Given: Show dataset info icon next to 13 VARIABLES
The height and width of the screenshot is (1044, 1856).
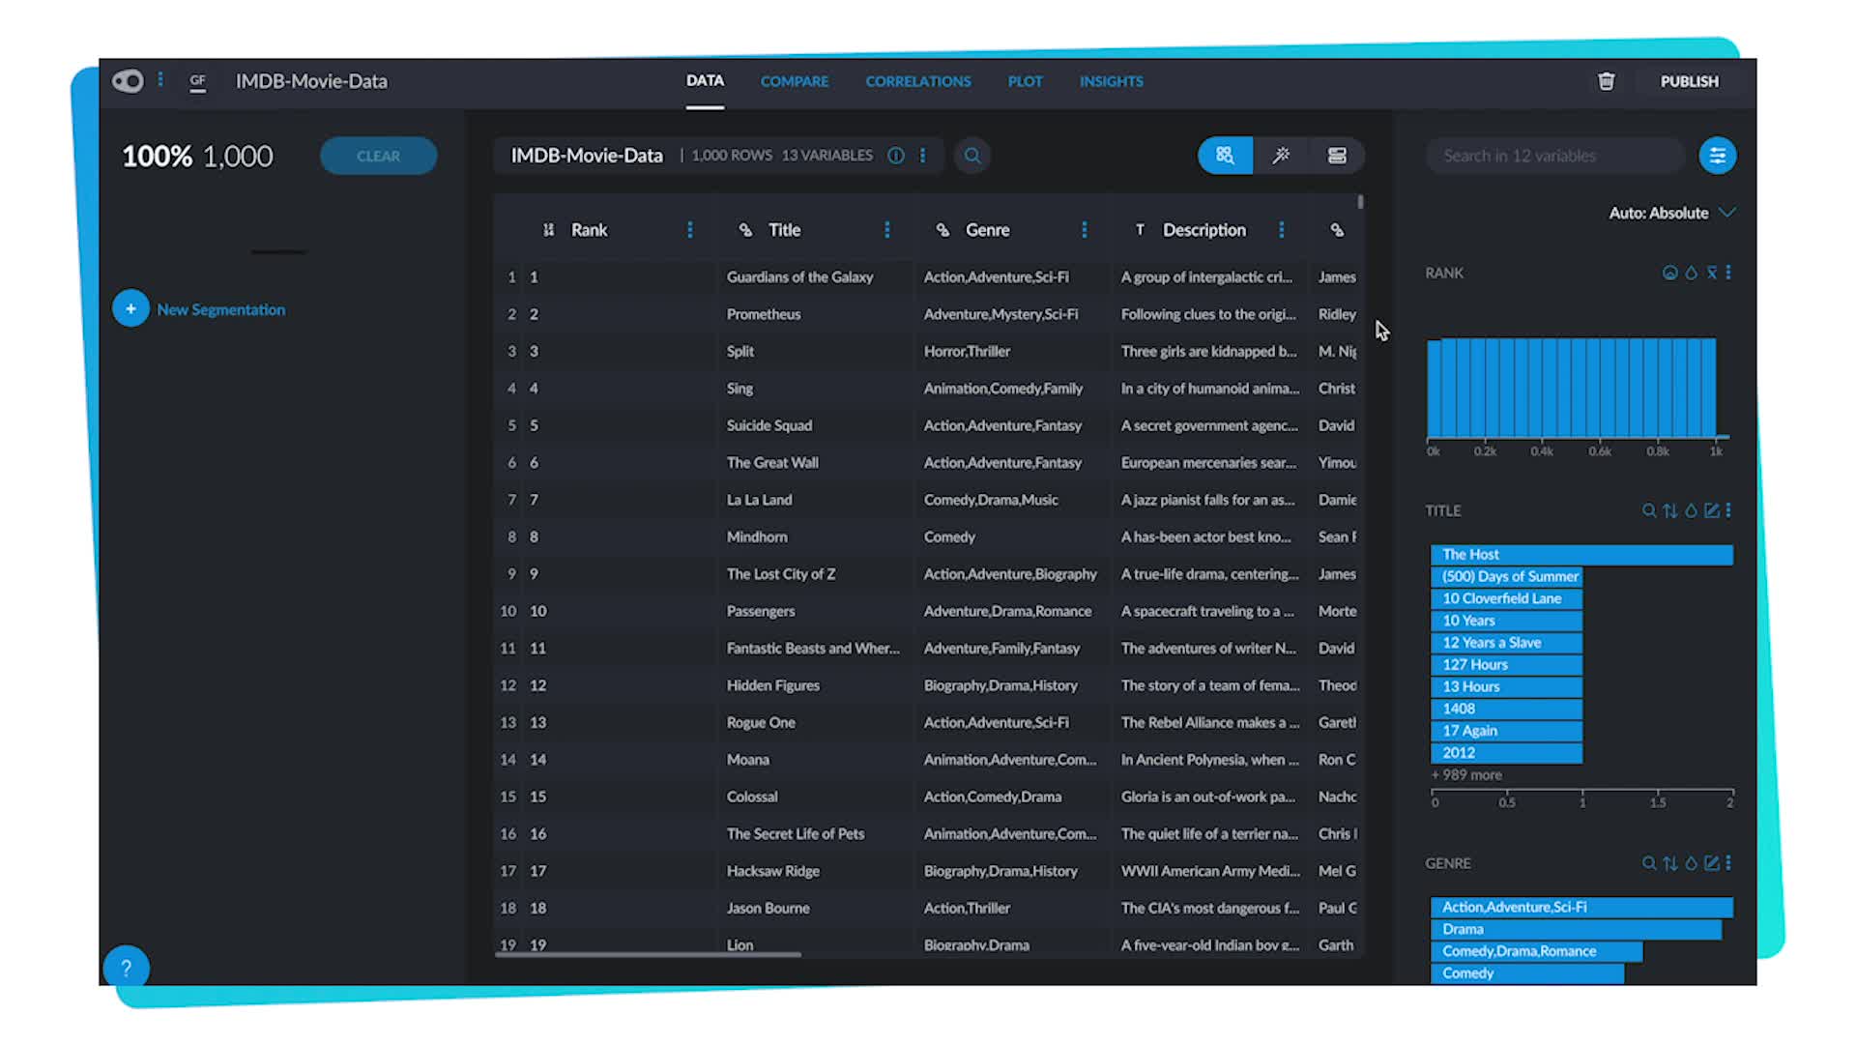Looking at the screenshot, I should [896, 156].
